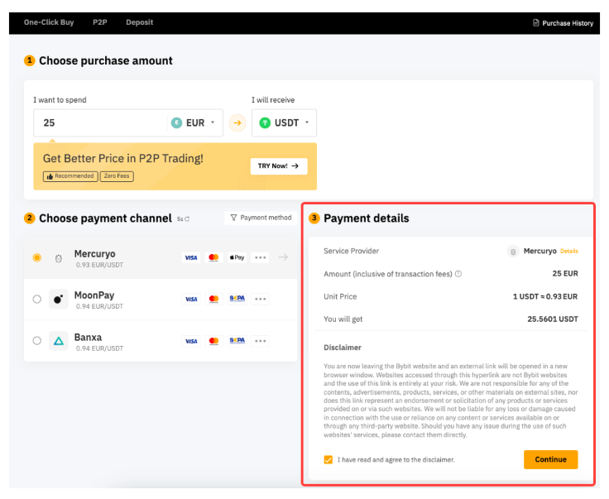Click the Zero Fees badge
The width and height of the screenshot is (609, 499).
tap(117, 176)
